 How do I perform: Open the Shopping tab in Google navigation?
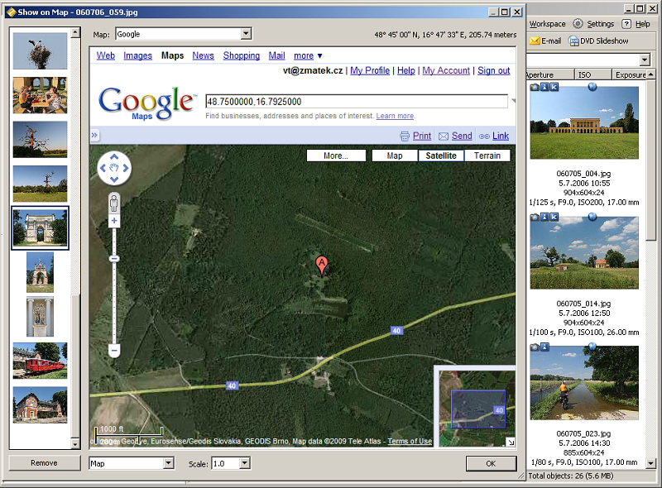pos(242,55)
